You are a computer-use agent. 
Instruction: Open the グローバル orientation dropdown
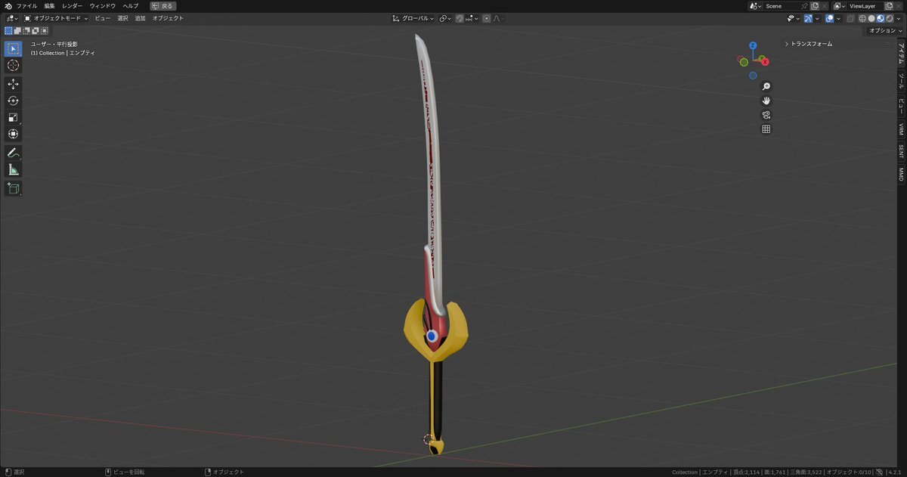click(413, 18)
